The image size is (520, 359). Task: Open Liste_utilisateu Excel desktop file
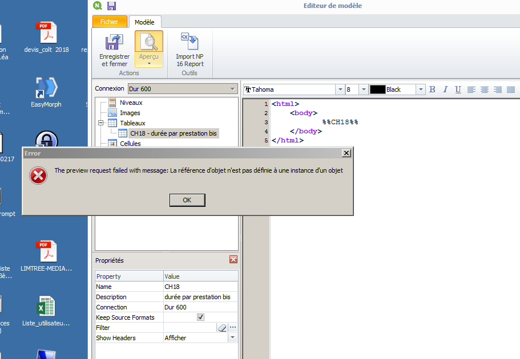click(46, 311)
